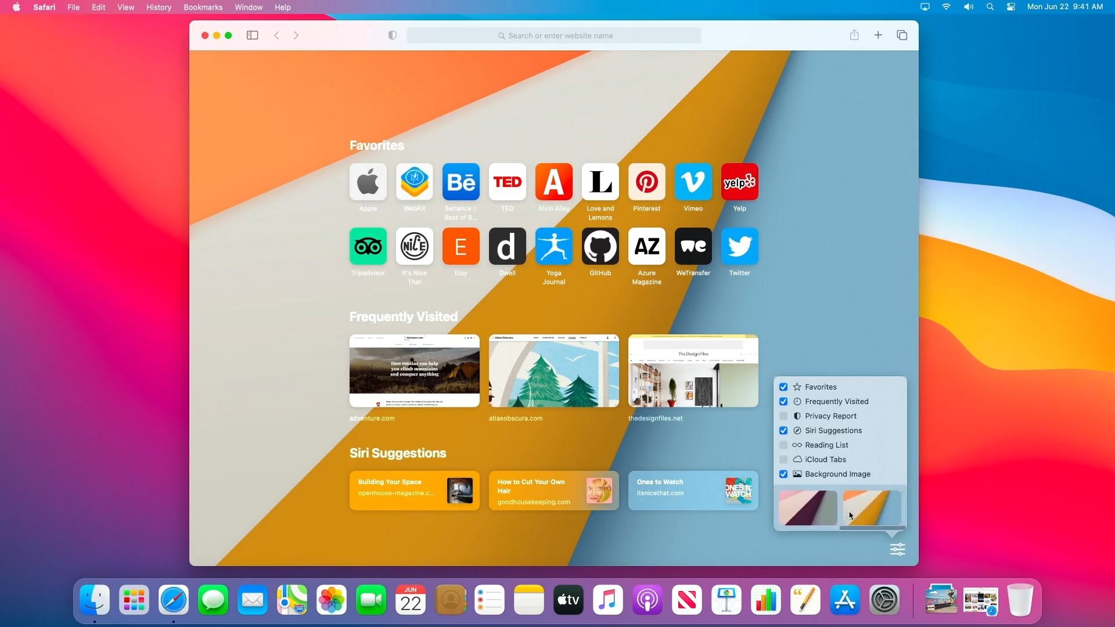This screenshot has width=1115, height=627.
Task: Toggle the Safari sidebar button
Action: pos(252,35)
